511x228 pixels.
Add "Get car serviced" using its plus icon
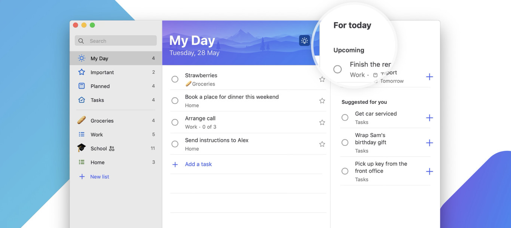click(429, 117)
